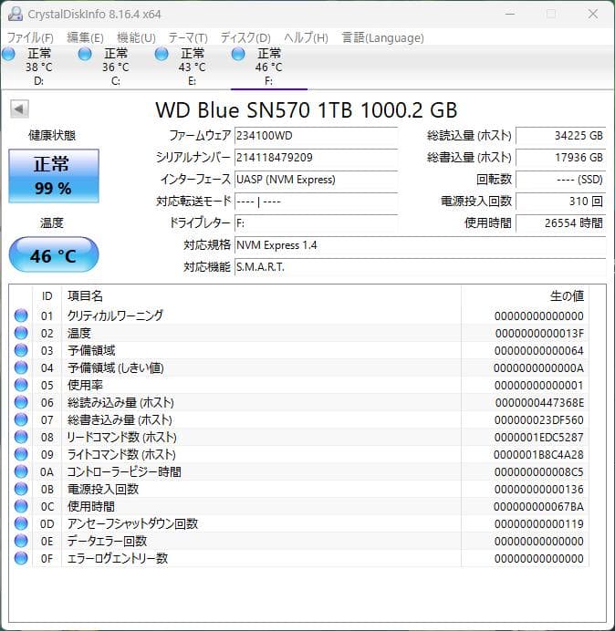Click the ドライブレター field showing F:
615x631 pixels.
pyautogui.click(x=316, y=222)
